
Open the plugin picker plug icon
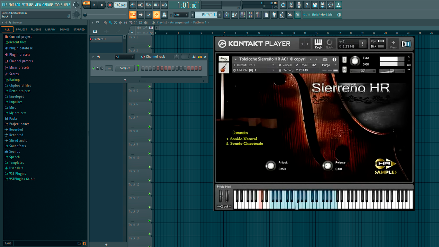[x=274, y=15]
